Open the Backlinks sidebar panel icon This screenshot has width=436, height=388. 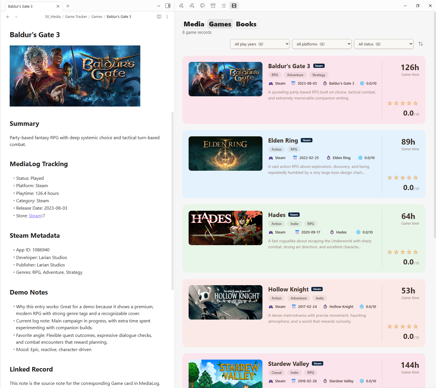[181, 6]
